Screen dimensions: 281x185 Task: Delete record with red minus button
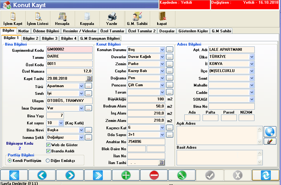154,175
